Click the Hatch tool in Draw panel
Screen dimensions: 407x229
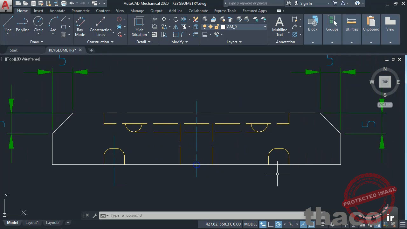[x=64, y=34]
